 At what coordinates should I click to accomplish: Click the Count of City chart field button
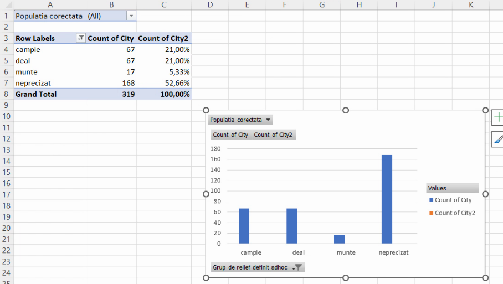pos(230,135)
